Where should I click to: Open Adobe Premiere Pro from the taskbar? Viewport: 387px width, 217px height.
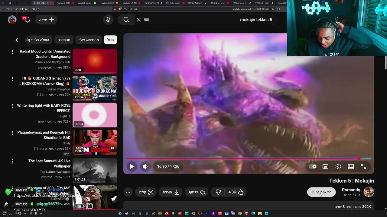207,213
